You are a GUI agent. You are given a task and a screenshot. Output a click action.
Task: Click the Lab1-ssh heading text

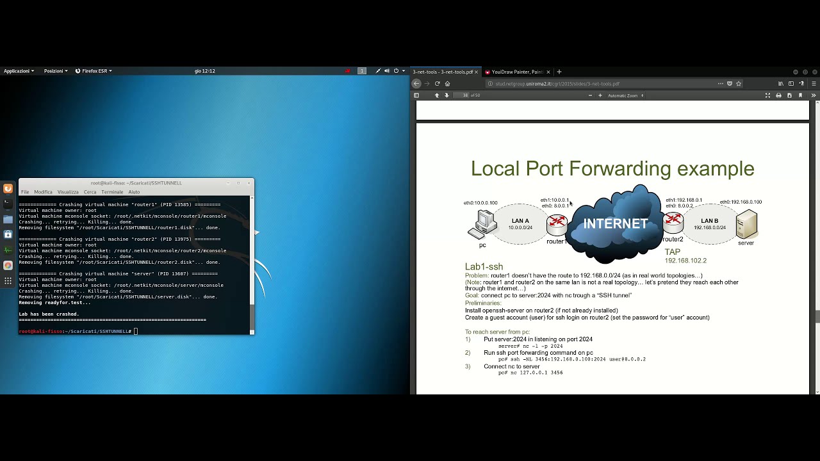click(x=484, y=266)
